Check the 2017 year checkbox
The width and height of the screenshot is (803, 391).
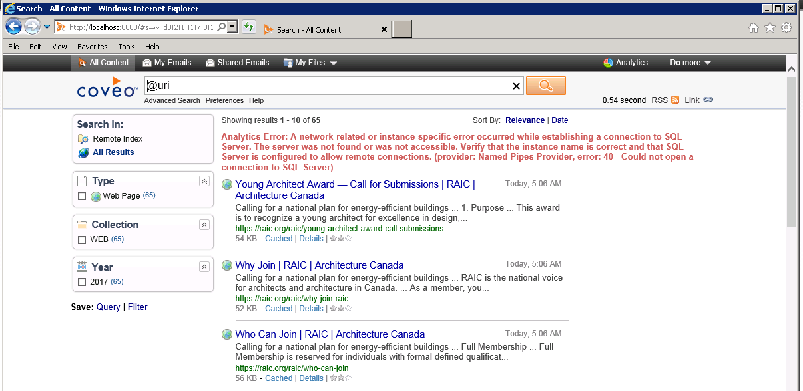coord(82,282)
